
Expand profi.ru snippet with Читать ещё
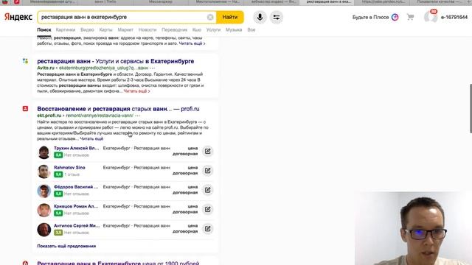click(91, 138)
